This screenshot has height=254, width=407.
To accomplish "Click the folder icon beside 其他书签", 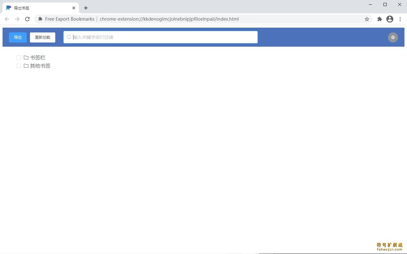I will click(x=26, y=66).
